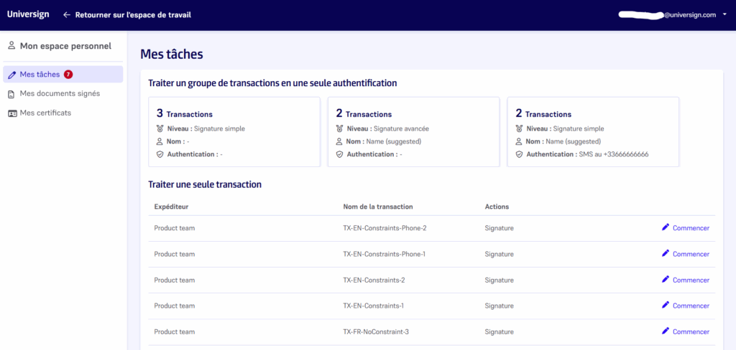Click Retourner sur l'espace de travail

point(133,15)
